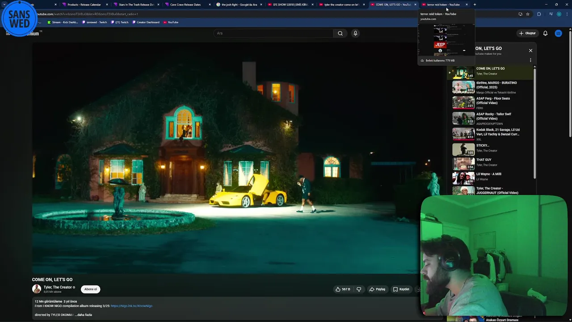The height and width of the screenshot is (322, 572).
Task: Close the terror reid token tab
Action: [x=467, y=4]
